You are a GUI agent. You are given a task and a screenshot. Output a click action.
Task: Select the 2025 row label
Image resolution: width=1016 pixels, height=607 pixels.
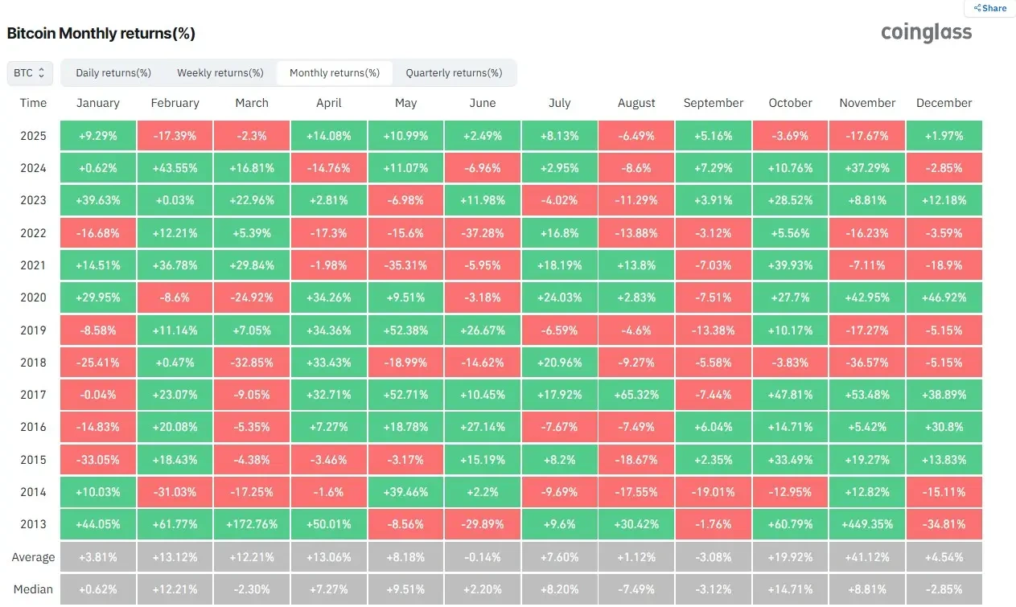point(34,136)
